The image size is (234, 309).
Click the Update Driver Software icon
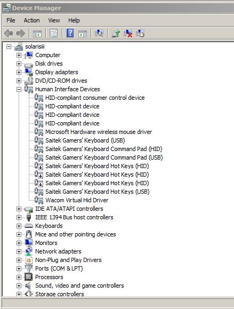click(x=116, y=33)
